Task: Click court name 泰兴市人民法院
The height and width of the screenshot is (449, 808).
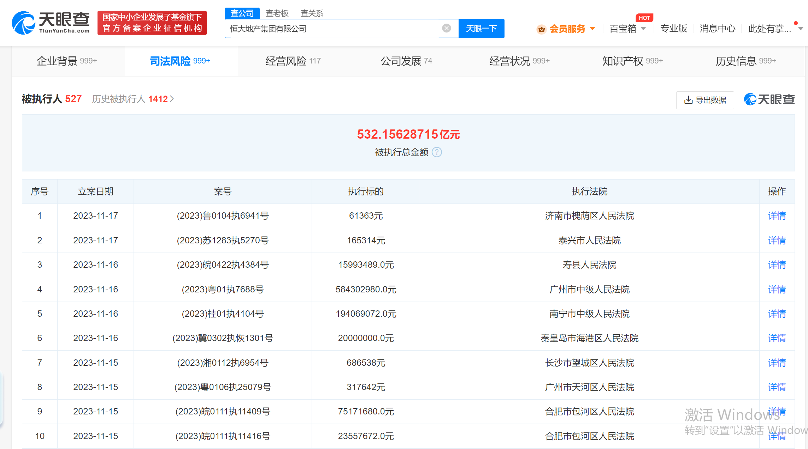Action: point(589,241)
